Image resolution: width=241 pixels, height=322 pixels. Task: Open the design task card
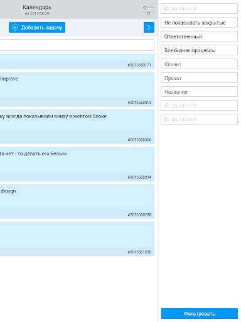point(77,201)
